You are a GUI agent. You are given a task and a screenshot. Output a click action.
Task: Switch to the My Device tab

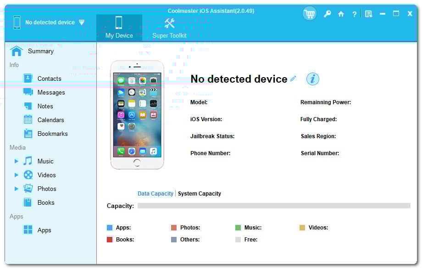click(x=119, y=28)
